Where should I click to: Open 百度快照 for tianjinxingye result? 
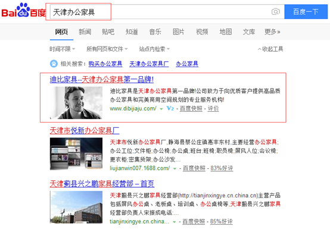point(194,221)
